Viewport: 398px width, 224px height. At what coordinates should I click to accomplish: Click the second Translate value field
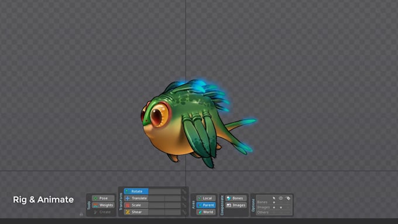click(x=173, y=198)
